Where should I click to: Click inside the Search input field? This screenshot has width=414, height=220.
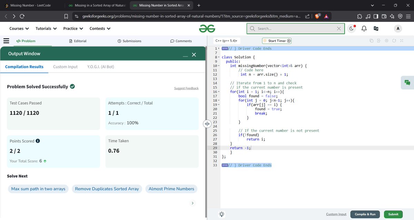295,29
